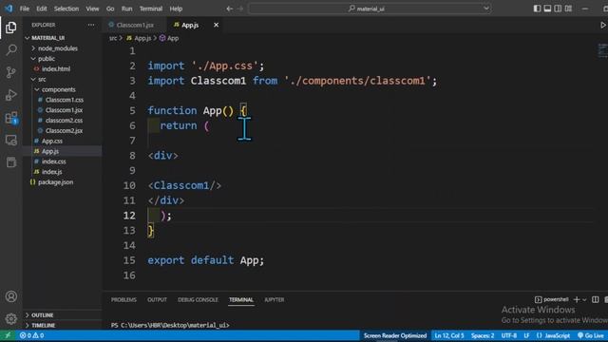
Task: Click the powershell terminal label
Action: click(x=552, y=300)
